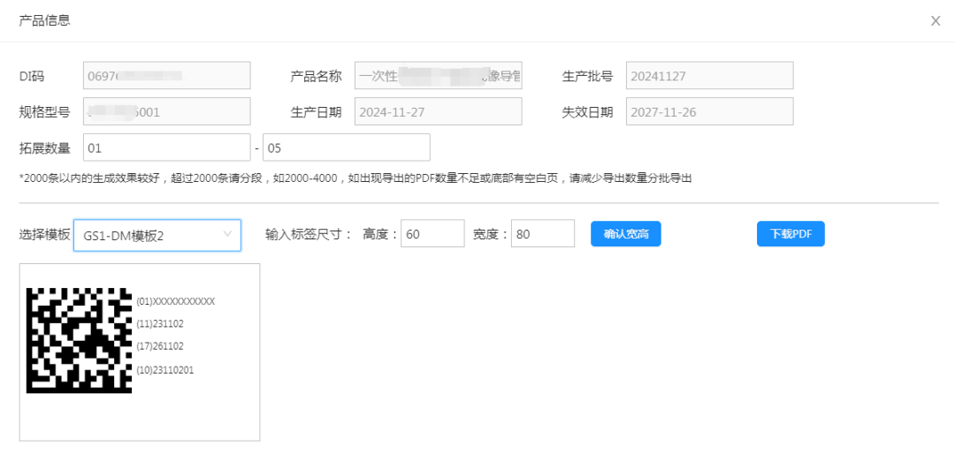Image resolution: width=955 pixels, height=454 pixels.
Task: Focus the 拓展数量 start field containing 01
Action: (167, 148)
